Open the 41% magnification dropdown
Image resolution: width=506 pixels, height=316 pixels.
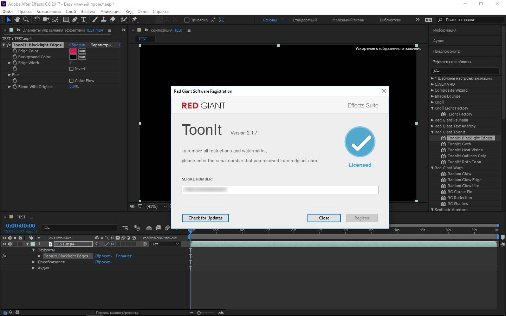[156, 206]
